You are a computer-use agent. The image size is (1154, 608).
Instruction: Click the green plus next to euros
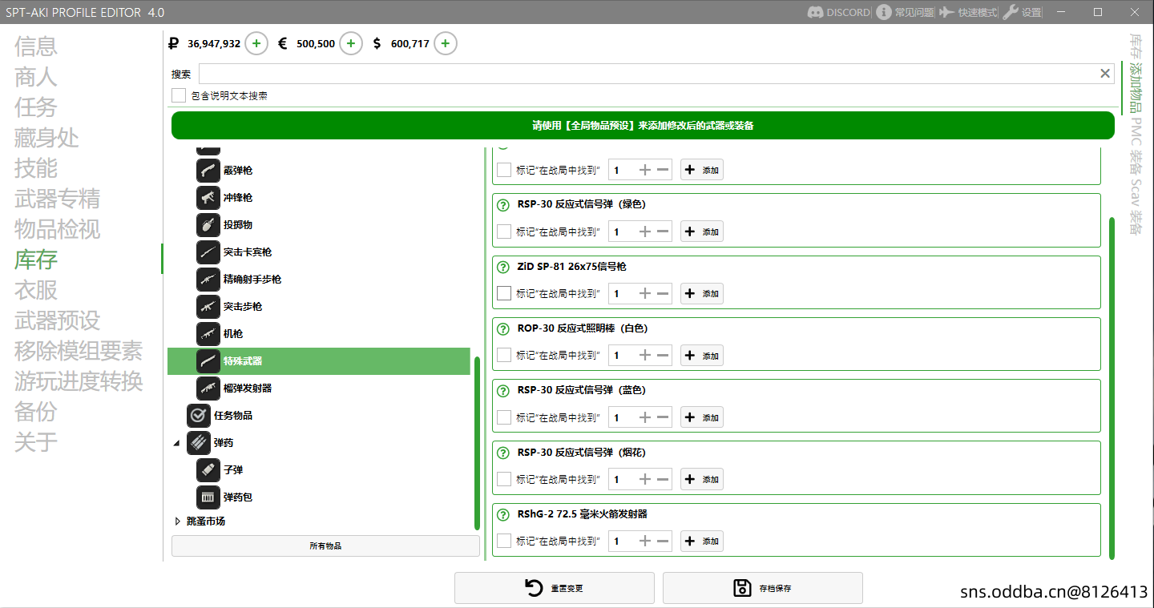pos(351,44)
